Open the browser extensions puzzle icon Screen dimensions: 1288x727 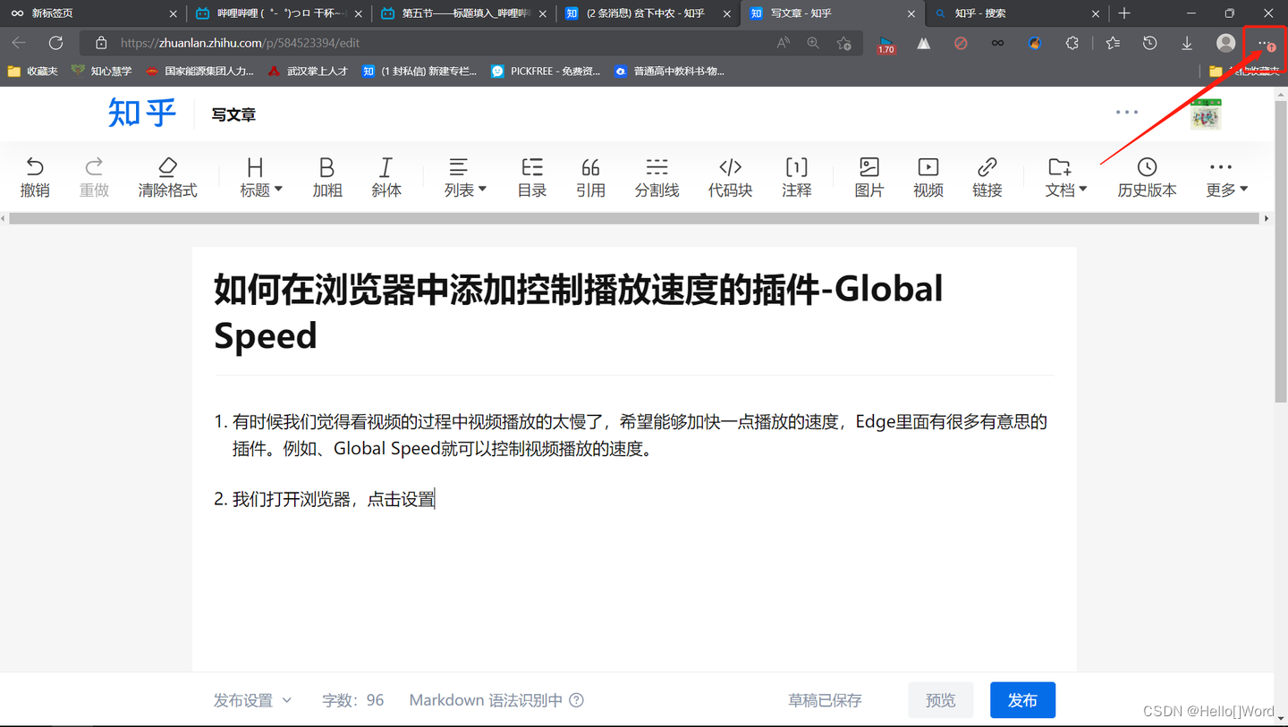[1072, 43]
